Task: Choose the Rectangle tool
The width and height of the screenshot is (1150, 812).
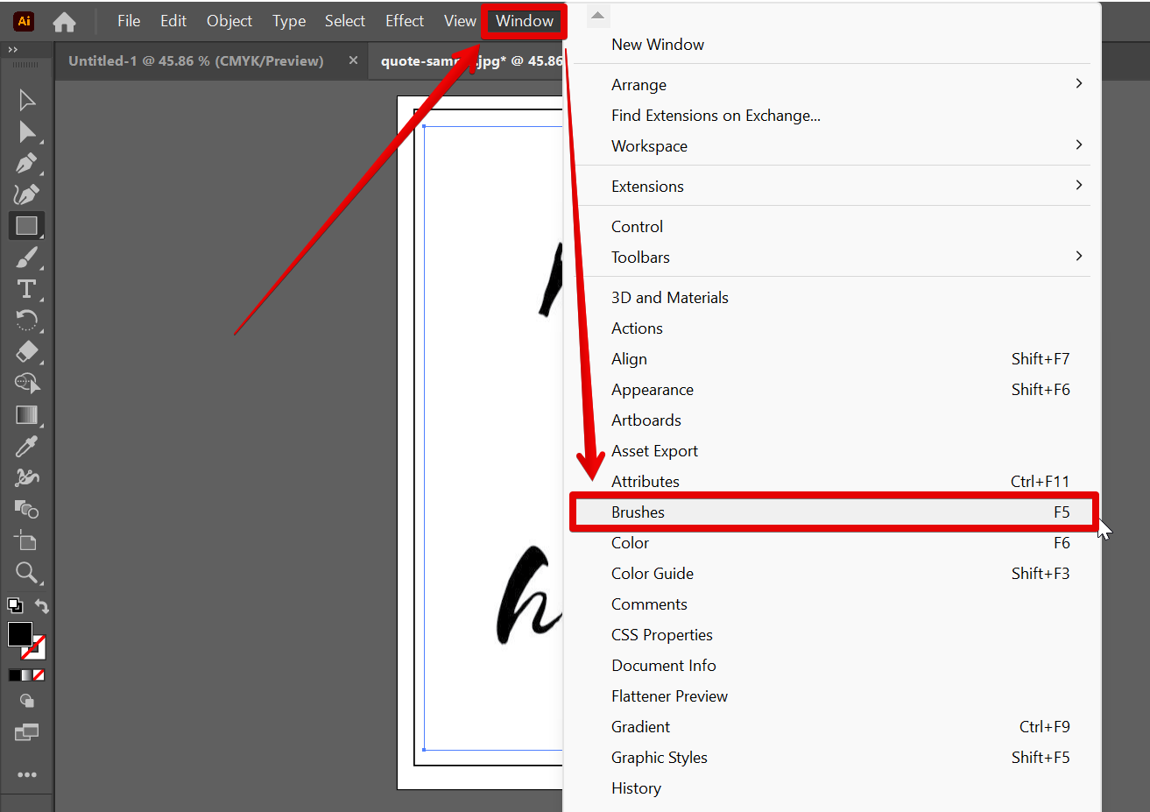Action: (26, 226)
